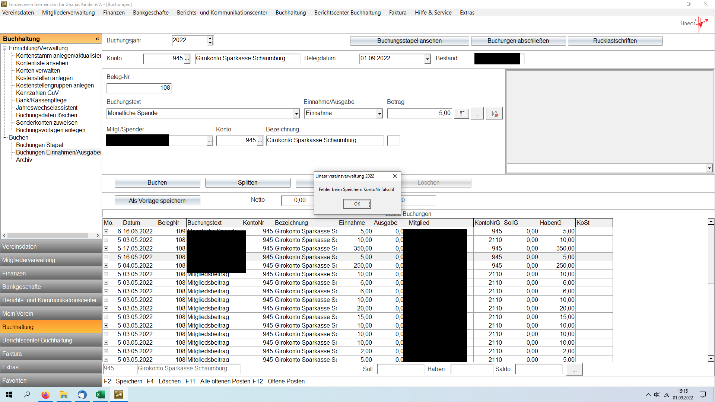This screenshot has width=715, height=402.
Task: Open the Buchungstext dropdown
Action: point(296,114)
